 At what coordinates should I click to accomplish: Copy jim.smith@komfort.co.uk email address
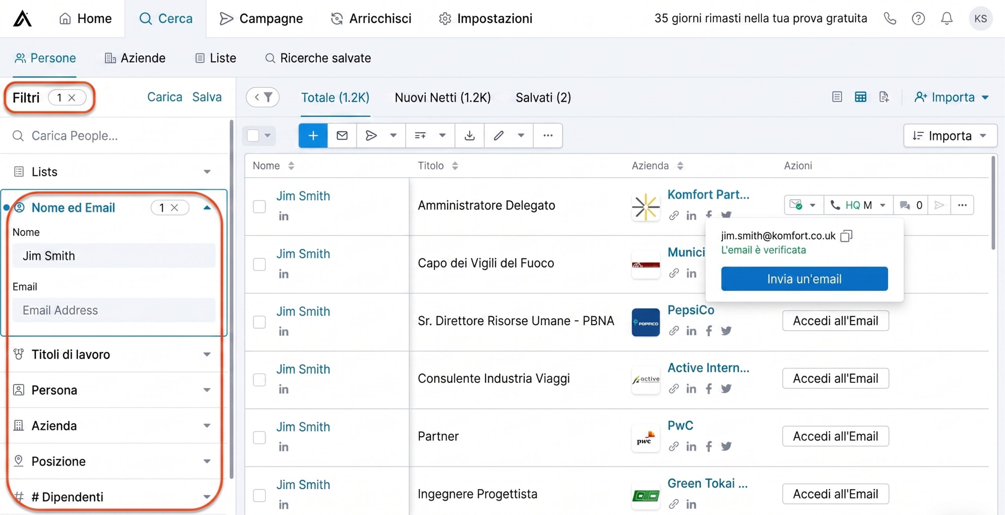[846, 236]
